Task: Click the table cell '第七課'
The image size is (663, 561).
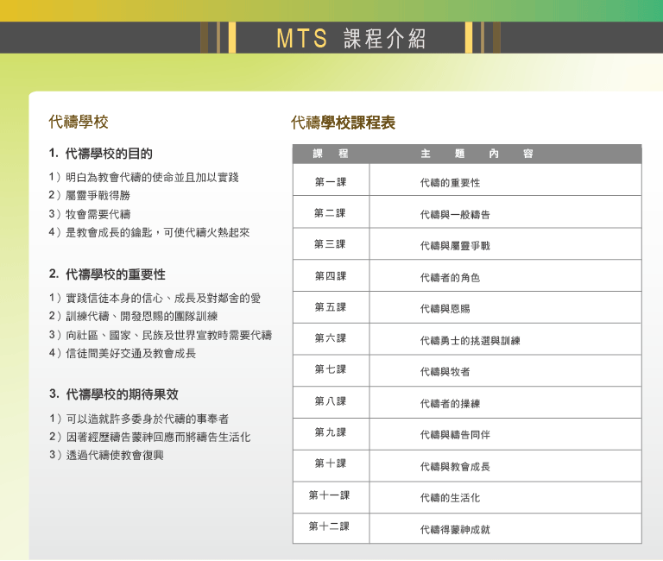Action: (331, 369)
